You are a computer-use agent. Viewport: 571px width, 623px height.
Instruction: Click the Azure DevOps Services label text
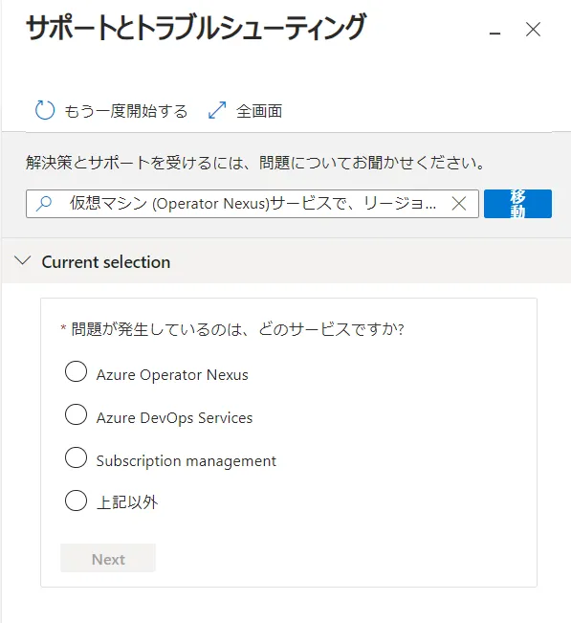pyautogui.click(x=174, y=418)
